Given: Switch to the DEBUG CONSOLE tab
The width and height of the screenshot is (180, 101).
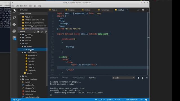Looking at the screenshot, I should point(78,78).
